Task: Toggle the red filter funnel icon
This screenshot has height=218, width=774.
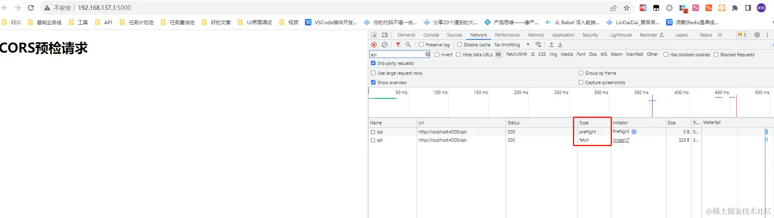Action: (x=398, y=45)
